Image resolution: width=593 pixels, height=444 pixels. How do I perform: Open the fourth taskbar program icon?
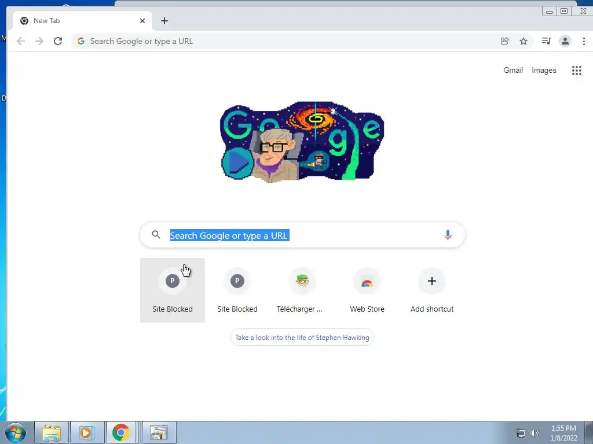point(159,432)
